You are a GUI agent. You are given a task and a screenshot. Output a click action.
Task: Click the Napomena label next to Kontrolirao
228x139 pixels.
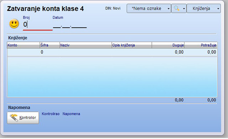click(x=71, y=114)
